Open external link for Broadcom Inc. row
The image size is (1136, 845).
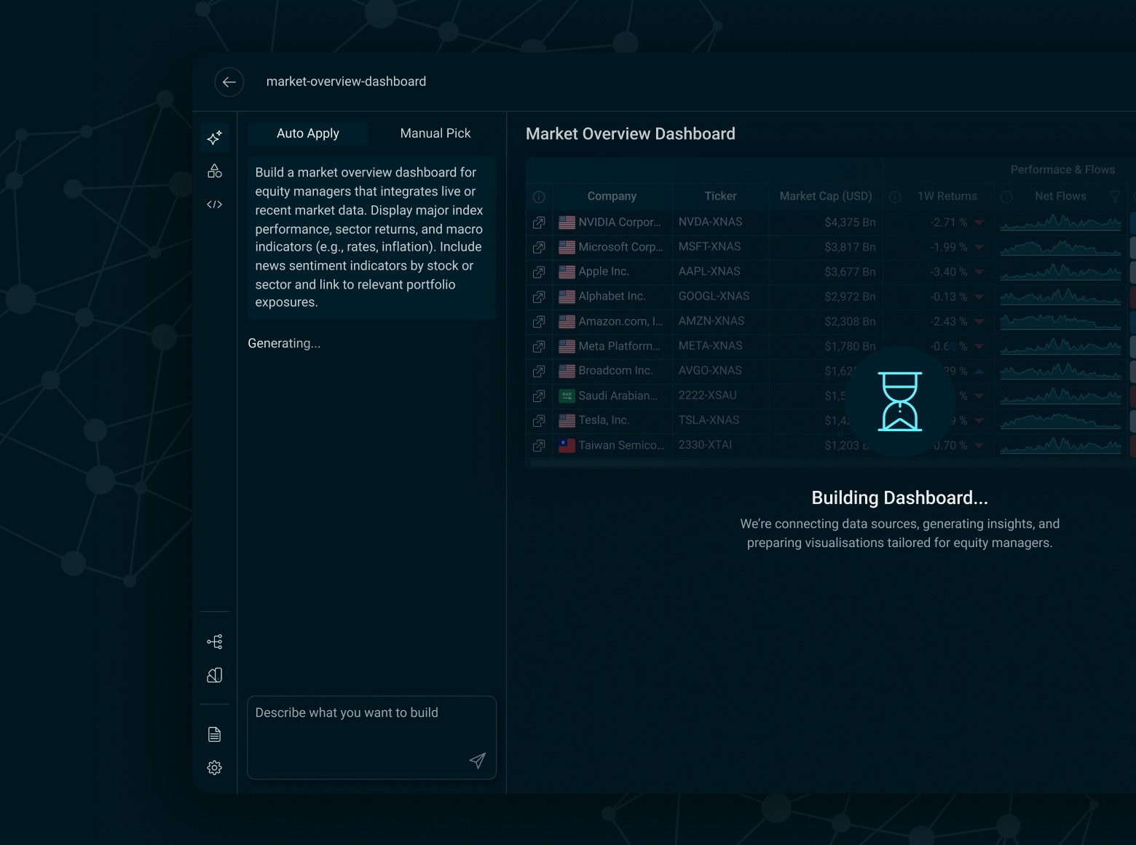(x=539, y=371)
